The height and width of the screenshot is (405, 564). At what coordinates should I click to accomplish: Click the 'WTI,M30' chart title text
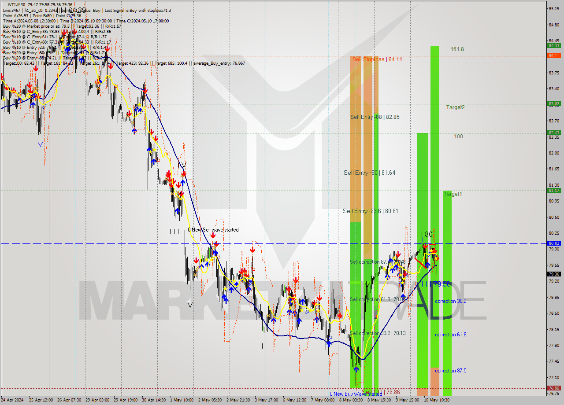[x=17, y=5]
